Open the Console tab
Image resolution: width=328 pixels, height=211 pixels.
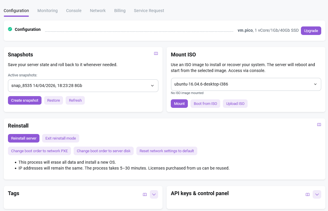(x=74, y=11)
